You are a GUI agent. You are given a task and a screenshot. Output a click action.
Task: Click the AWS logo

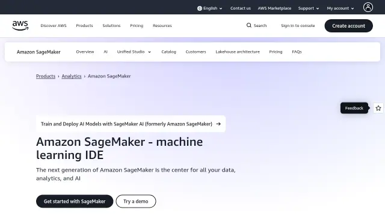point(20,26)
